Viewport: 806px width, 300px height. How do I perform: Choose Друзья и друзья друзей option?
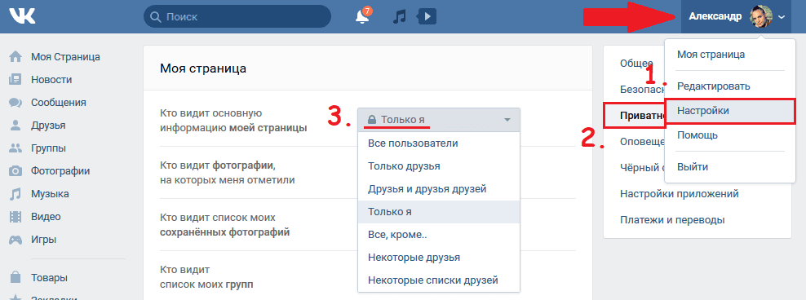[x=438, y=189]
